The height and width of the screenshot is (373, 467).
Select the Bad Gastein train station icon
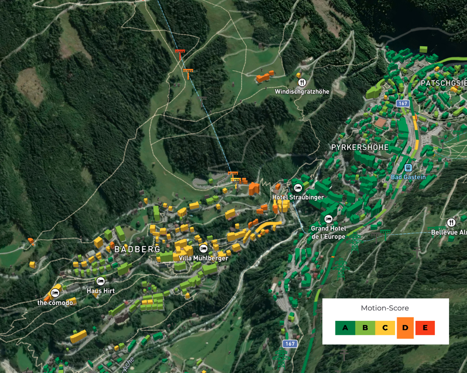[408, 168]
